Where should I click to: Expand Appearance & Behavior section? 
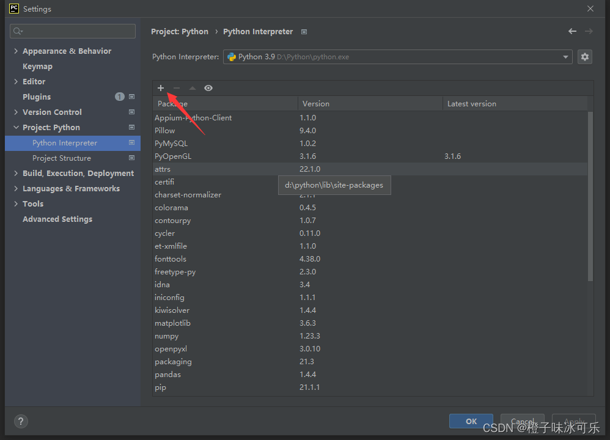click(16, 51)
